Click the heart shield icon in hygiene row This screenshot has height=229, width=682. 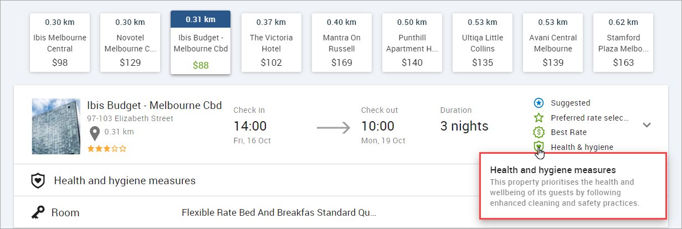[38, 180]
